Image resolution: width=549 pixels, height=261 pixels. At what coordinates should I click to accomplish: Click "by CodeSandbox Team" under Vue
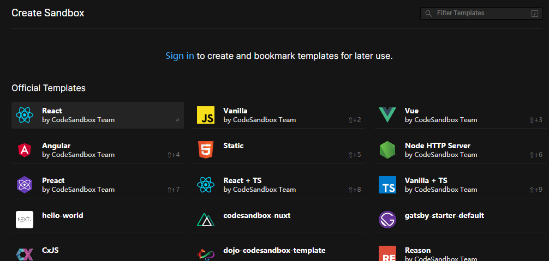441,120
